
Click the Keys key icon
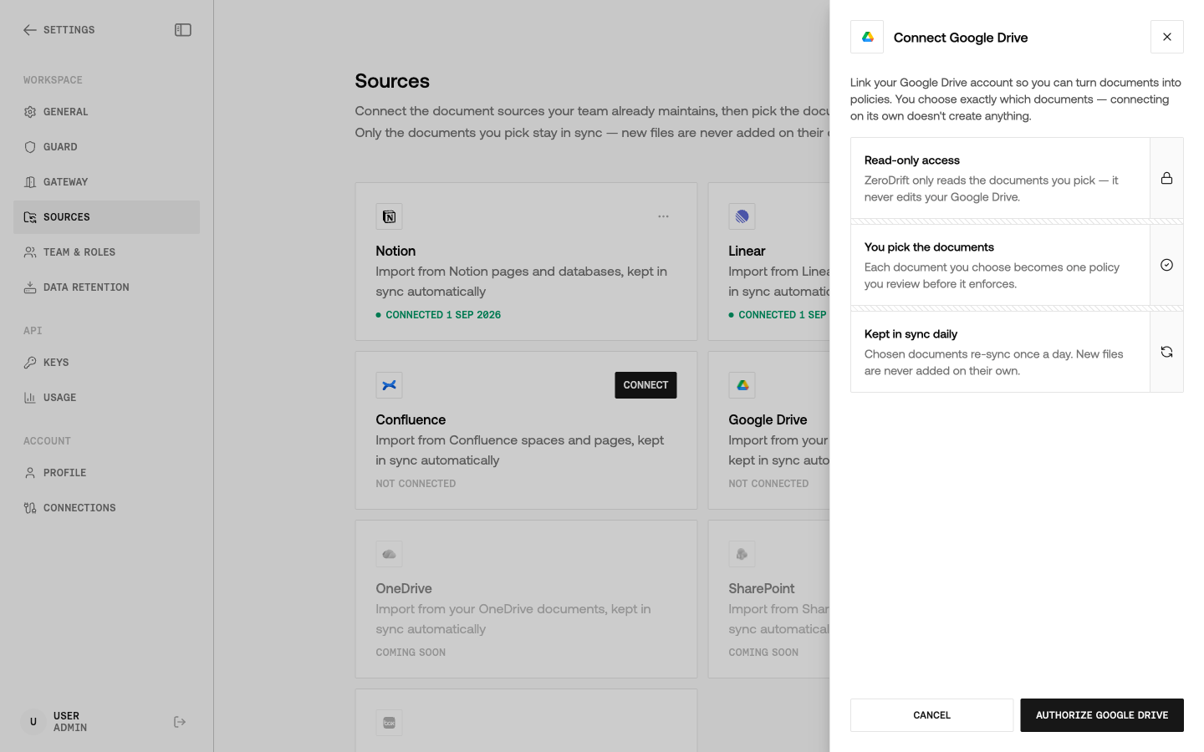click(x=30, y=363)
